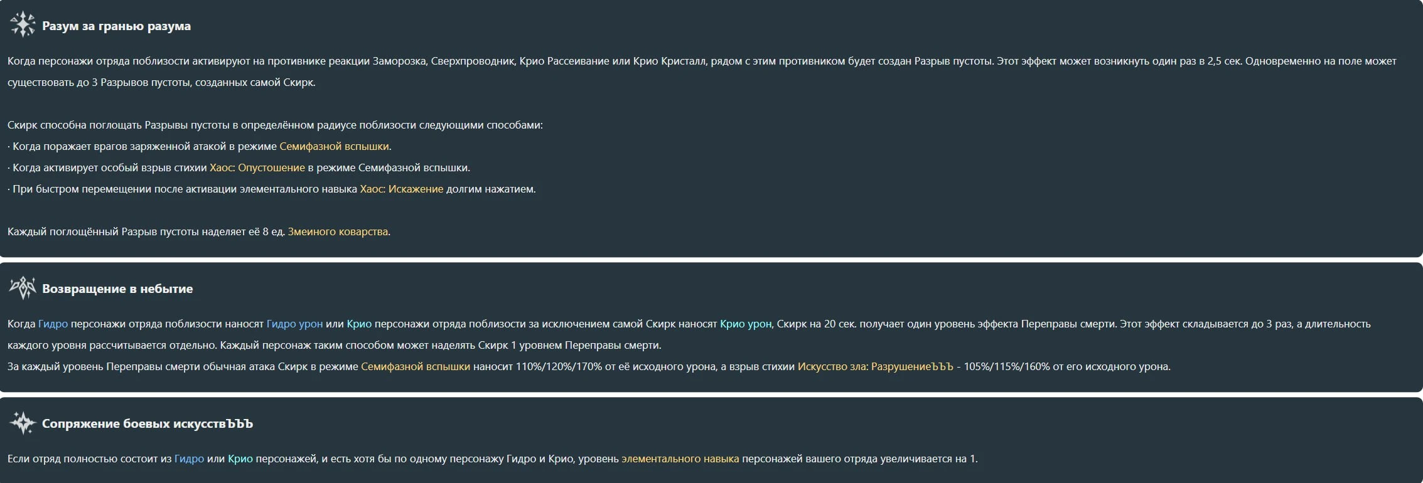Screen dimensions: 1423x483
Task: Select the Разум за гранью разума heading
Action: [116, 26]
